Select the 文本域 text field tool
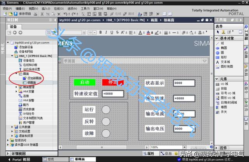This screenshot has height=162, width=249. tap(223, 62)
